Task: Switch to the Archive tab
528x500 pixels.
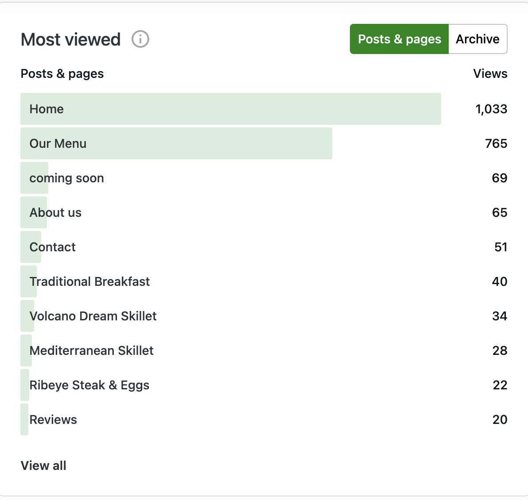Action: click(x=478, y=39)
